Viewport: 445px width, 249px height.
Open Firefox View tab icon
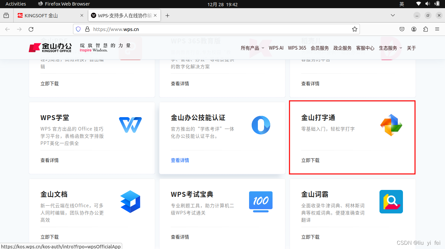pos(6,15)
